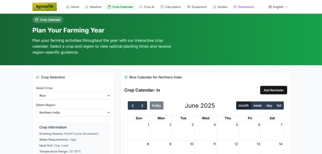Click 'Ideal Soil: Clay Loam' text
Viewport: 322px width, 154px height.
point(54,146)
